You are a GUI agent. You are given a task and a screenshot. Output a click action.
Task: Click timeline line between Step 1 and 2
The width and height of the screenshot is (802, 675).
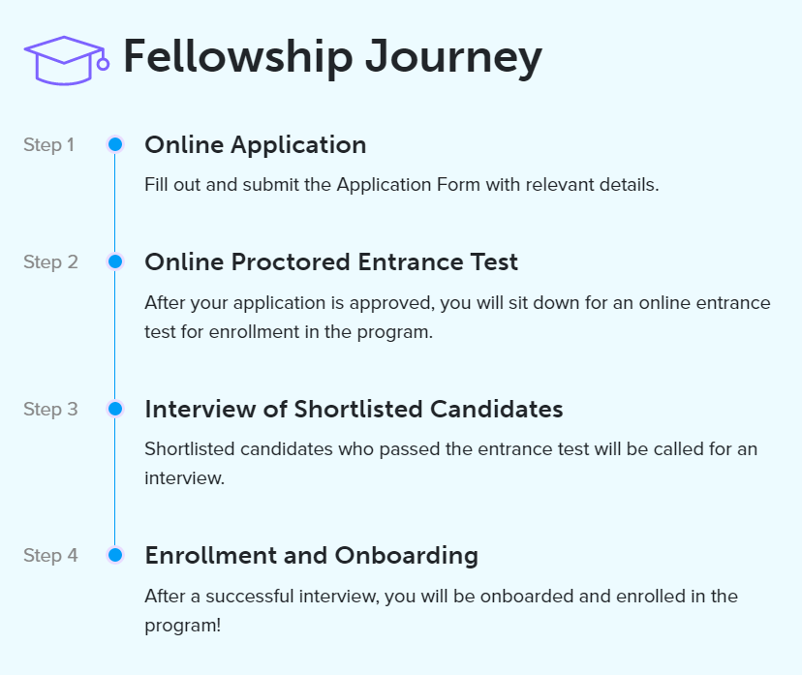tap(115, 203)
